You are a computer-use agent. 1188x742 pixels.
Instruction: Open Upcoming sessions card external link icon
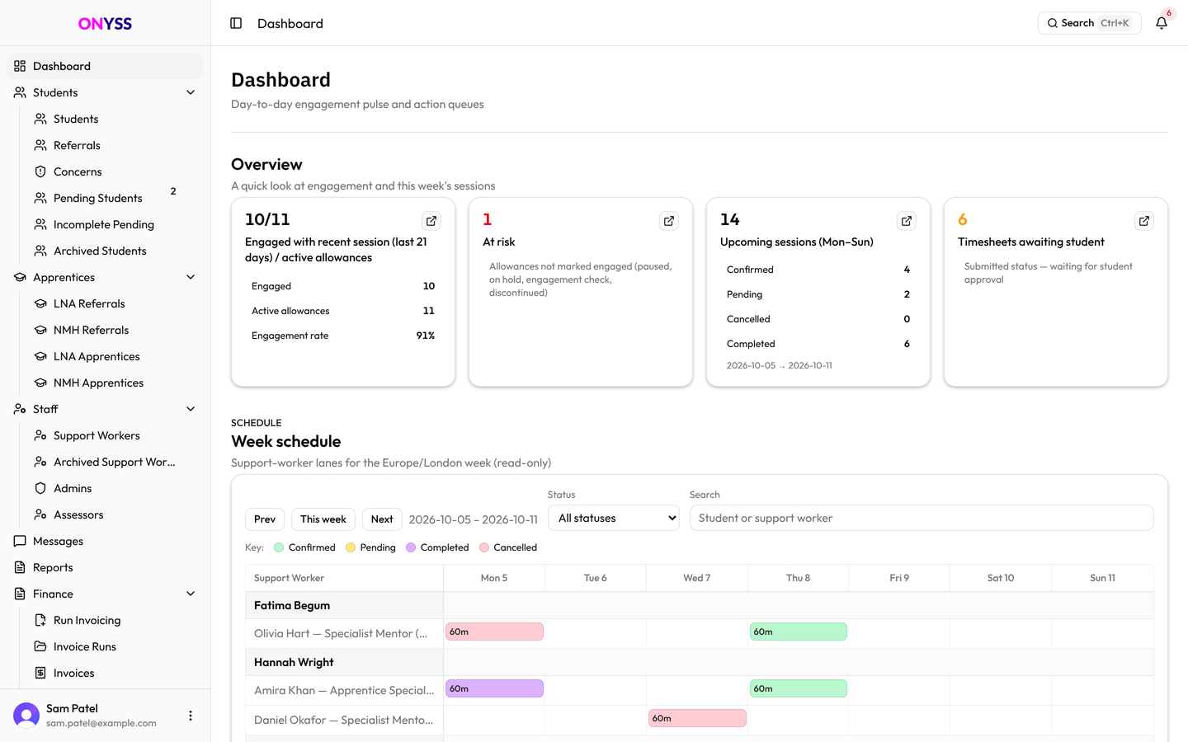click(x=907, y=221)
